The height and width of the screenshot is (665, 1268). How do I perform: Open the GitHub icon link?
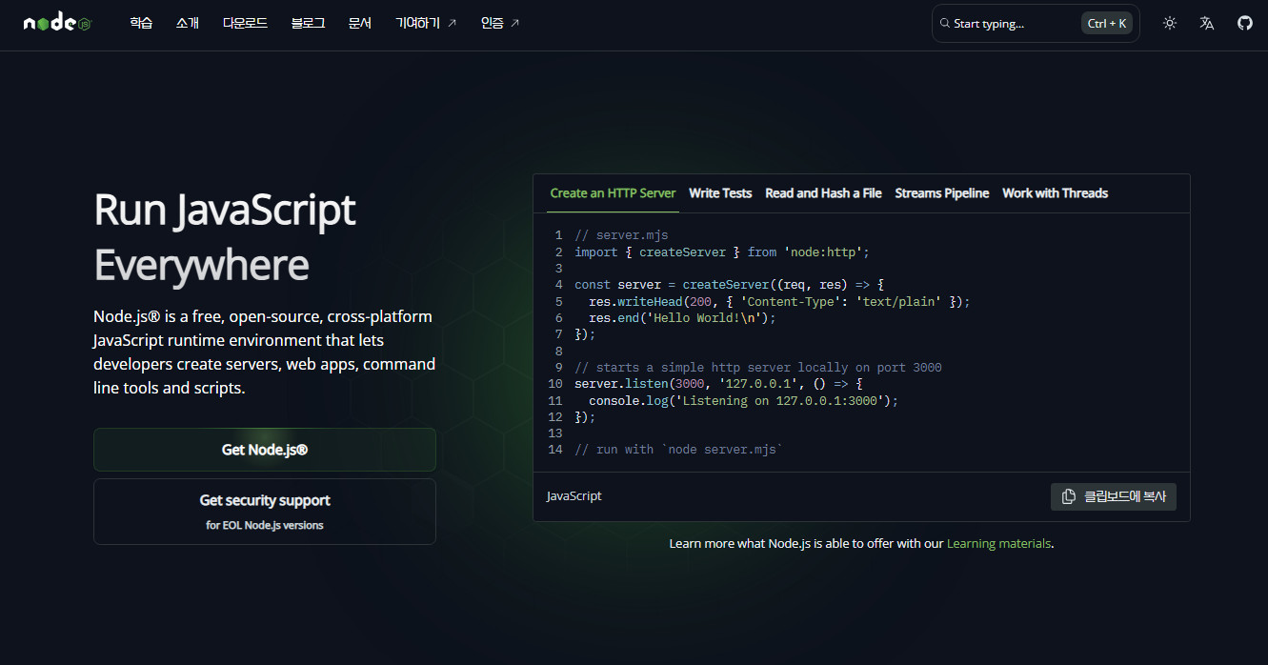coord(1245,23)
